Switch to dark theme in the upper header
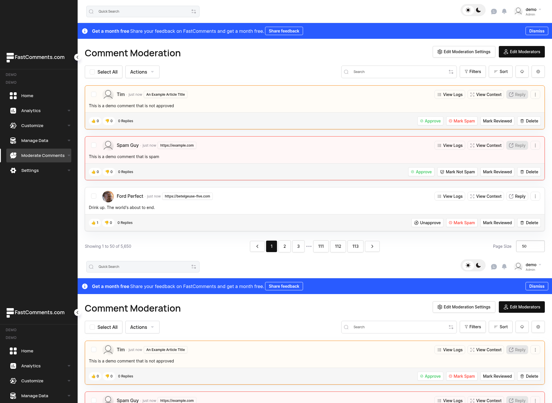This screenshot has width=552, height=403. coord(478,10)
